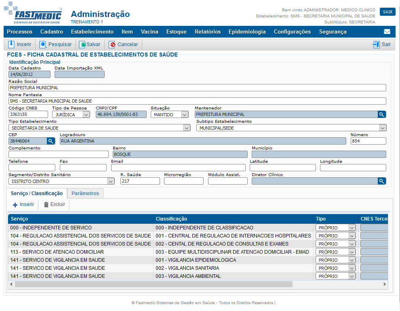
Task: Click the horizontal table scrollbar thumb
Action: [154, 284]
